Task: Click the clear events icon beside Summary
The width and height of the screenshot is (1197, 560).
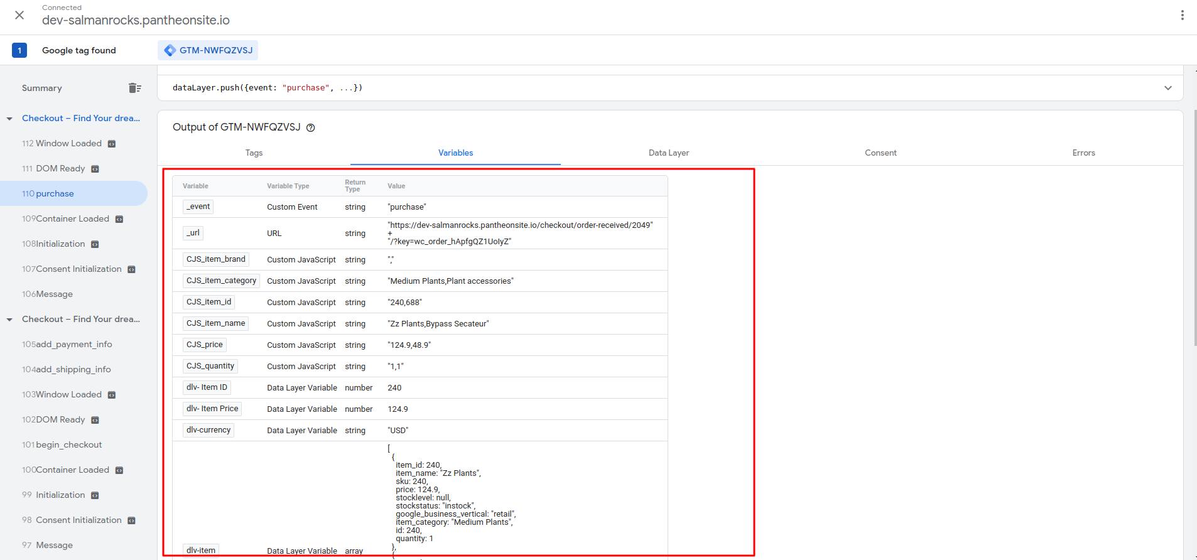Action: pos(134,88)
